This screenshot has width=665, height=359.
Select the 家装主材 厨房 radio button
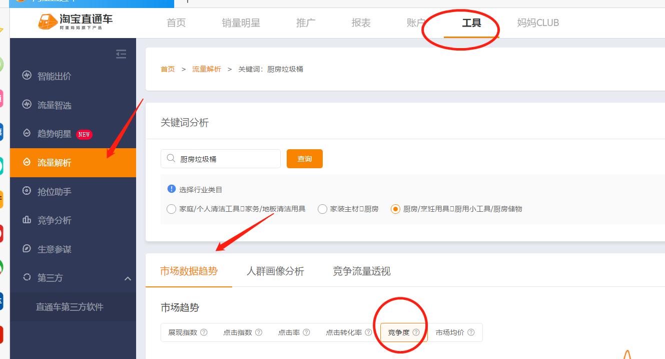tap(322, 209)
